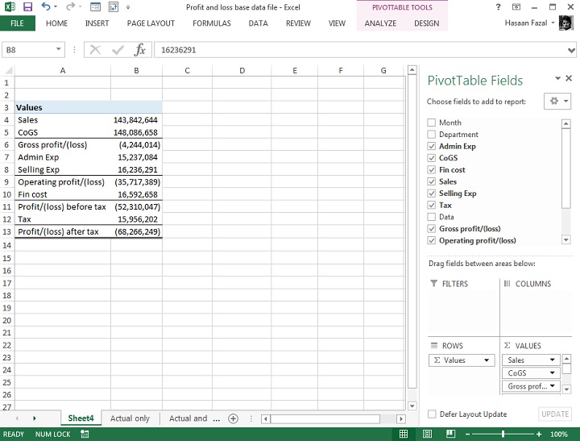Image resolution: width=580 pixels, height=441 pixels.
Task: Click the Select All corner triangle
Action: (8, 70)
